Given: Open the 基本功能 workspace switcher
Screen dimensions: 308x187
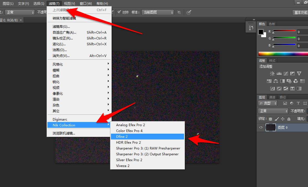Looking at the screenshot, I should tap(300, 13).
